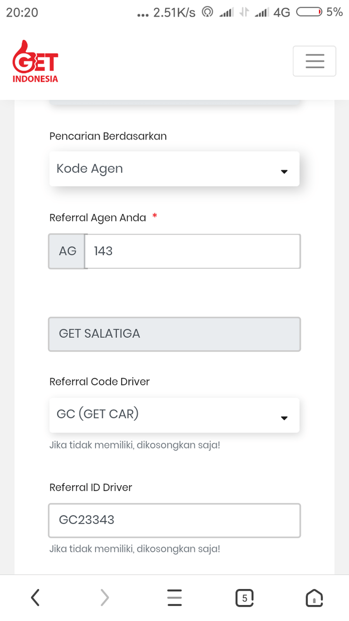Open the browser menu icon

tap(174, 598)
